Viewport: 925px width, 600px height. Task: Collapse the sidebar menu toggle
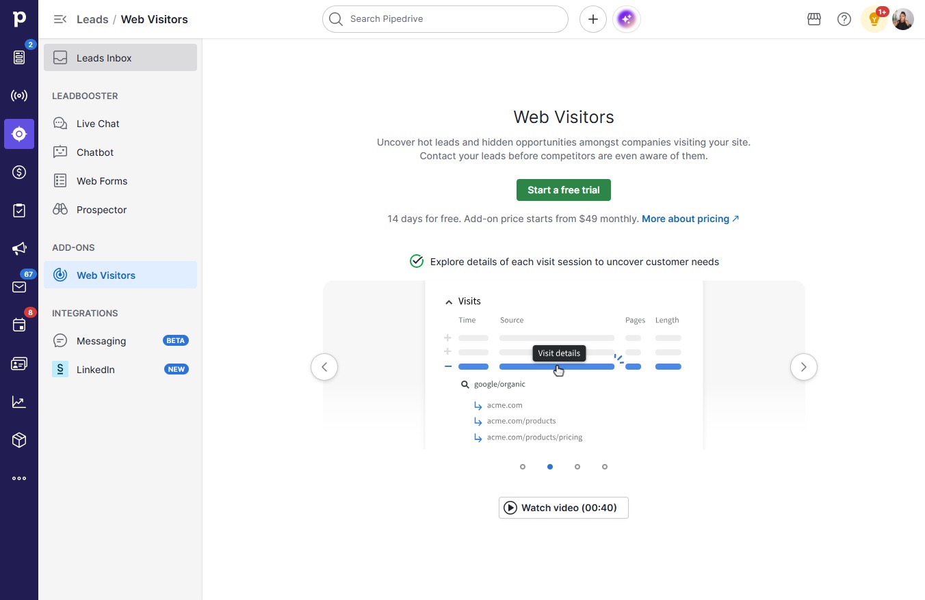(60, 19)
